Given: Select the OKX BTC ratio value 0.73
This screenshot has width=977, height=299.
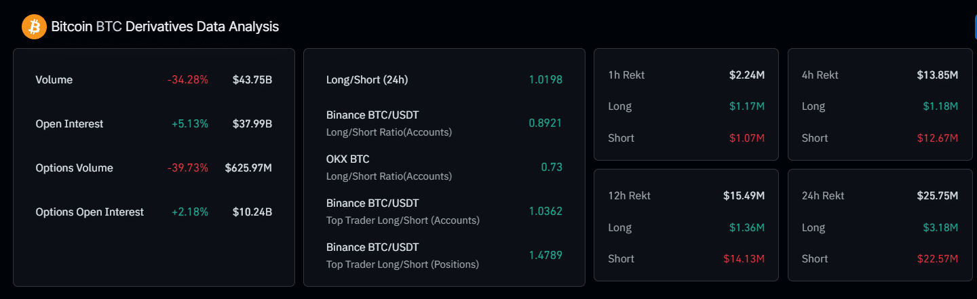Looking at the screenshot, I should tap(552, 167).
